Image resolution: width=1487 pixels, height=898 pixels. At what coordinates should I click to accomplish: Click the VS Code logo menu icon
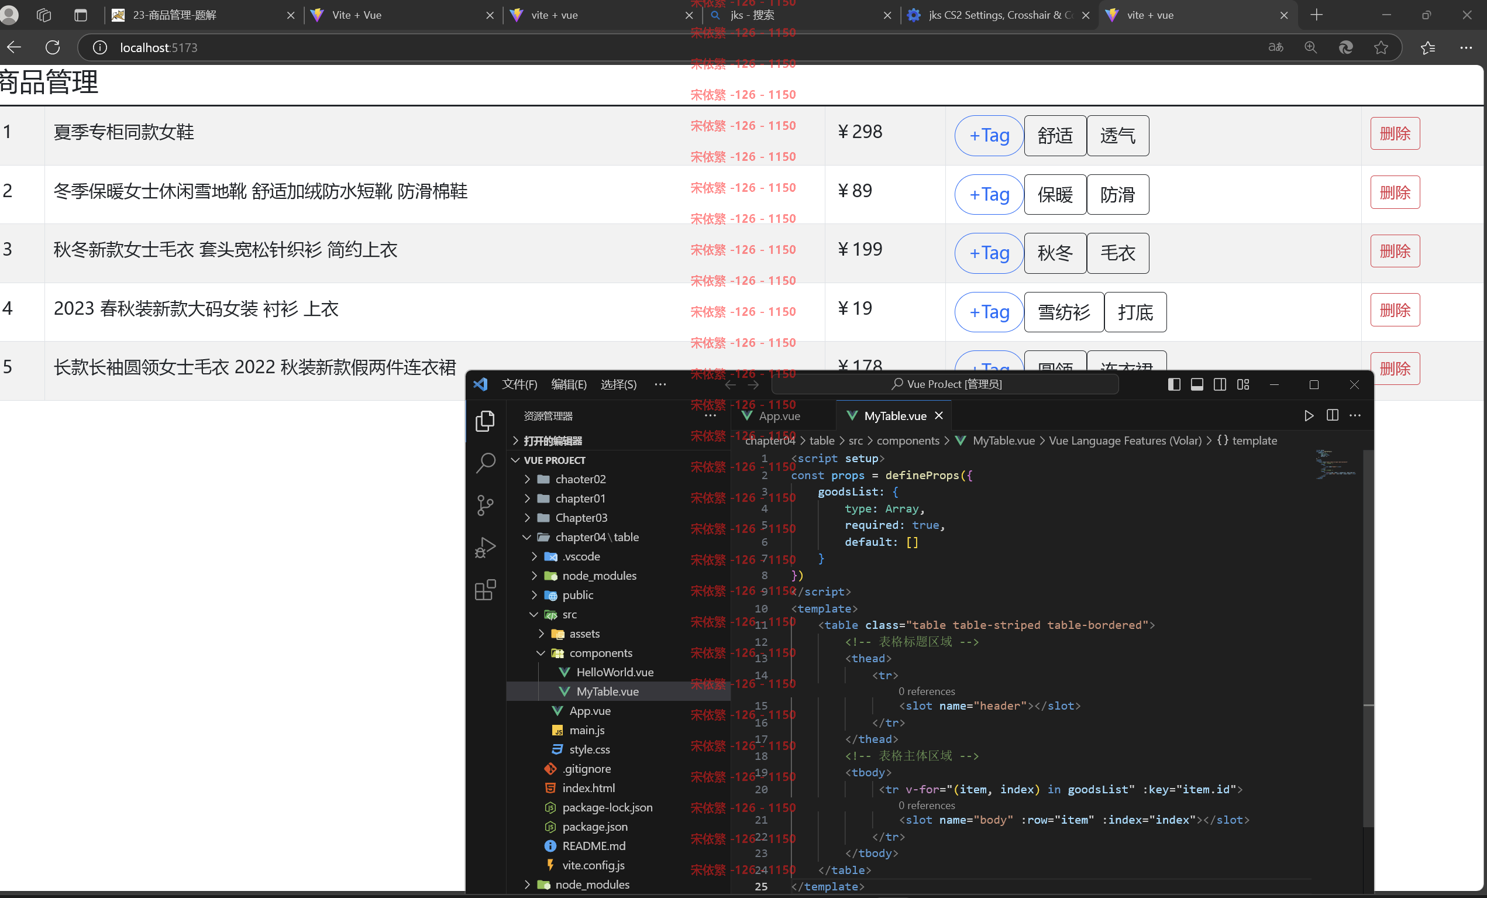pyautogui.click(x=480, y=384)
